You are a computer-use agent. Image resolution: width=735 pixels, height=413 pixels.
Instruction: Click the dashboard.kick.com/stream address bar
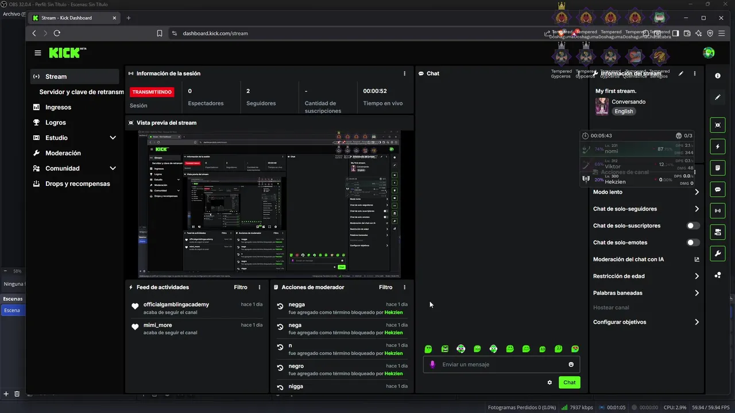coord(215,33)
